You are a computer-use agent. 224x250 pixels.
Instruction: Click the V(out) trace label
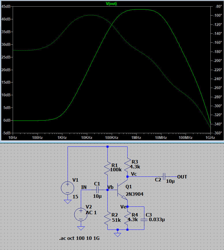tap(111, 3)
